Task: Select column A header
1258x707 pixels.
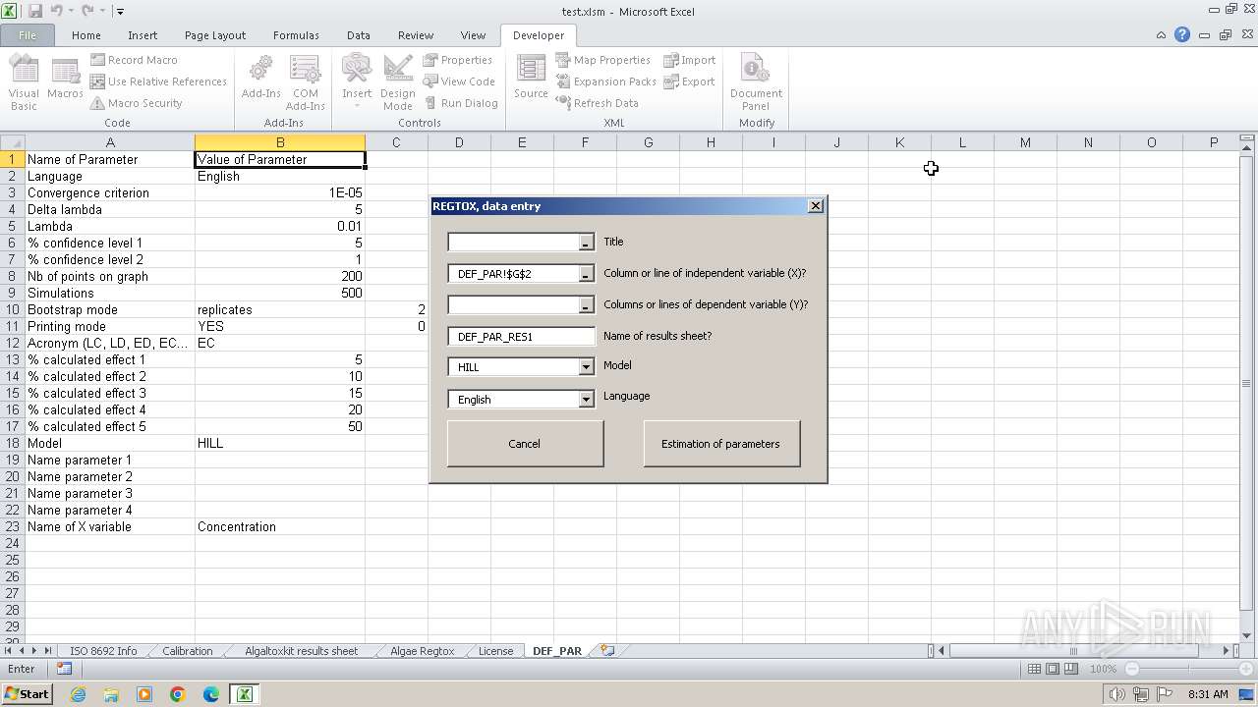Action: click(x=110, y=142)
